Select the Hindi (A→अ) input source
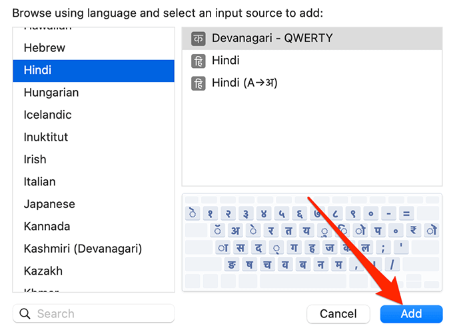Screen dimensions: 453x332 (244, 83)
